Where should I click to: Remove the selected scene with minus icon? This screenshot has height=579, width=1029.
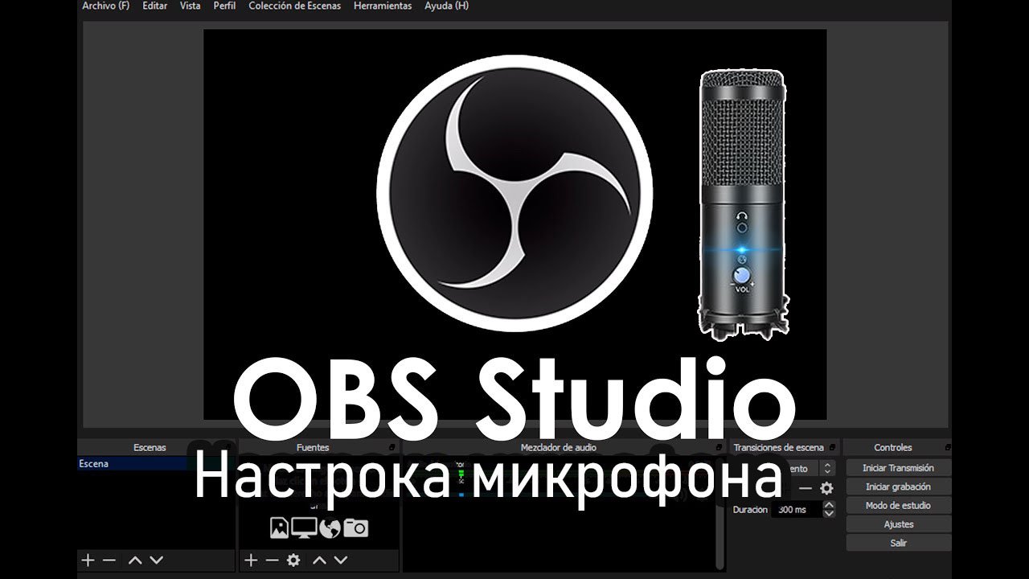pyautogui.click(x=109, y=560)
